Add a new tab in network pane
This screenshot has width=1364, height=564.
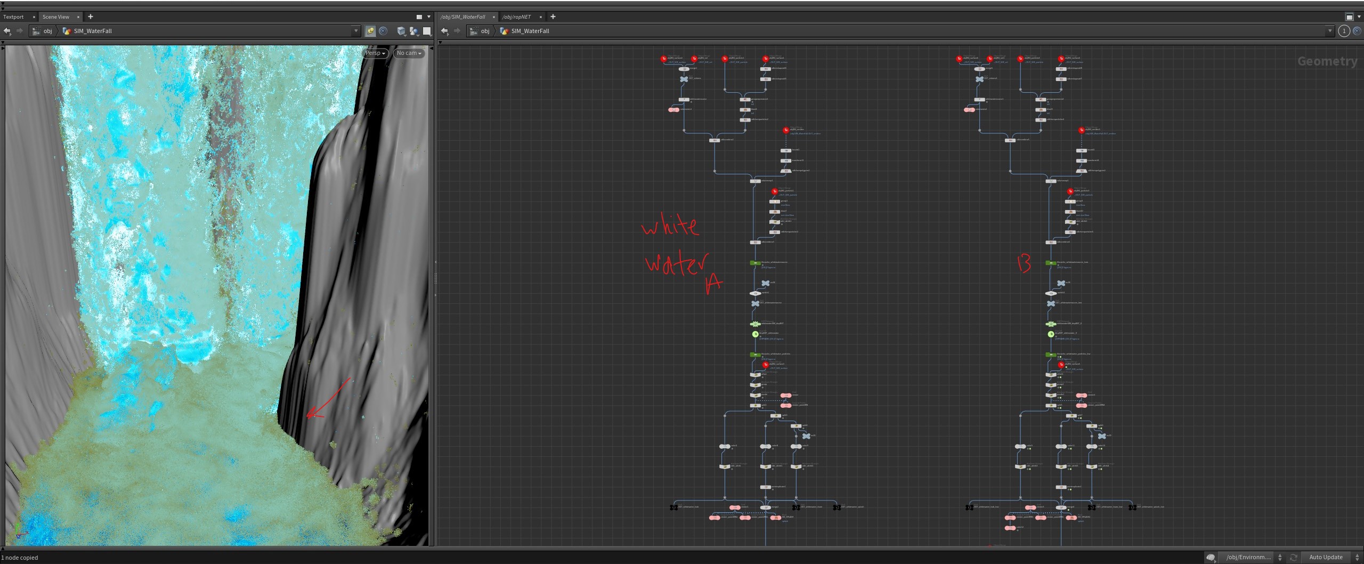[553, 17]
